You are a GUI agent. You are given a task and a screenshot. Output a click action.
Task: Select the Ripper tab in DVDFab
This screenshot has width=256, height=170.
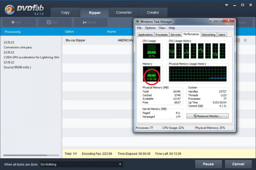[95, 13]
